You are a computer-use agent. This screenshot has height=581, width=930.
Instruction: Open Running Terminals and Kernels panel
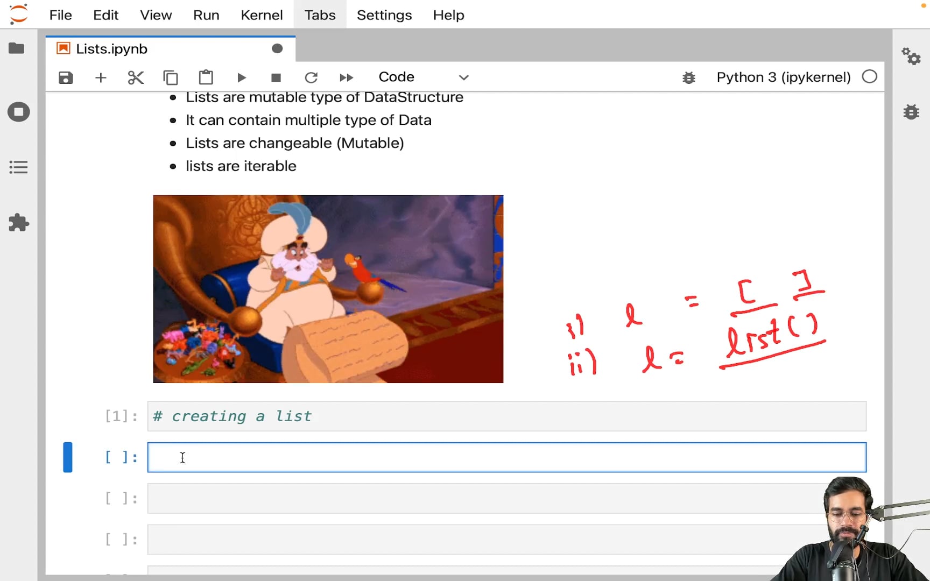(18, 112)
